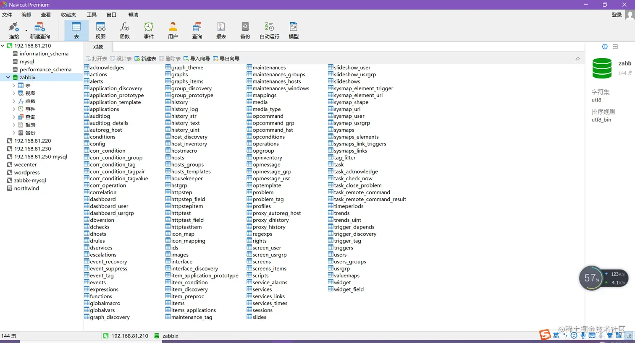This screenshot has height=343, width=635.
Task: Click the 登录 sign-in link
Action: pos(617,15)
